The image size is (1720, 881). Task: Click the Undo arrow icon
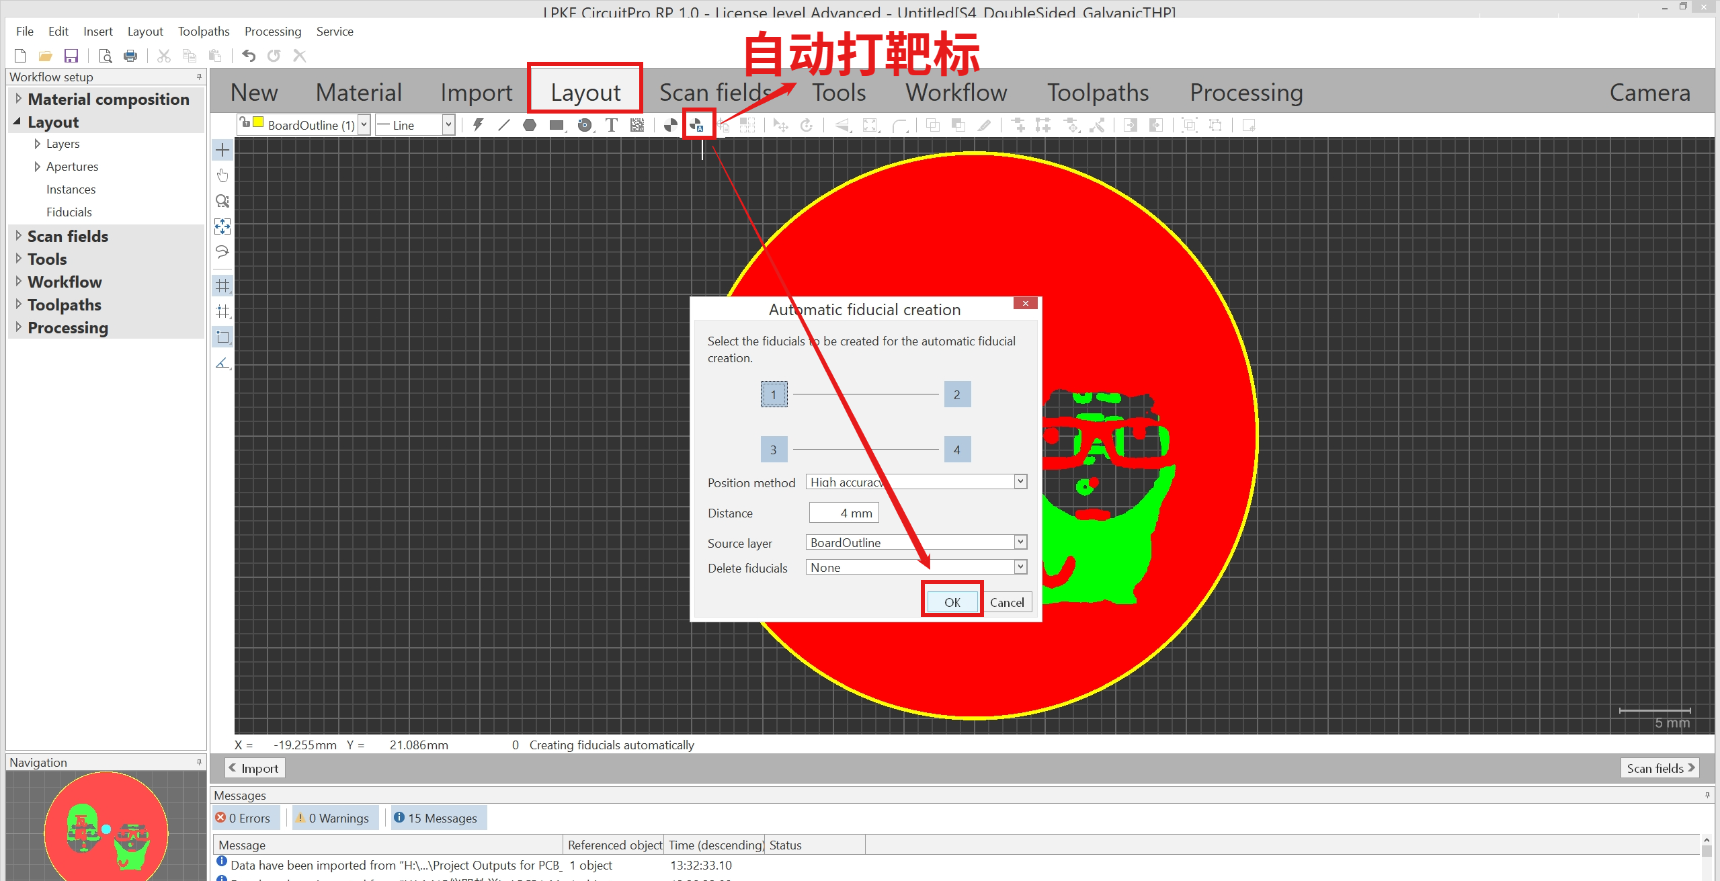coord(249,56)
